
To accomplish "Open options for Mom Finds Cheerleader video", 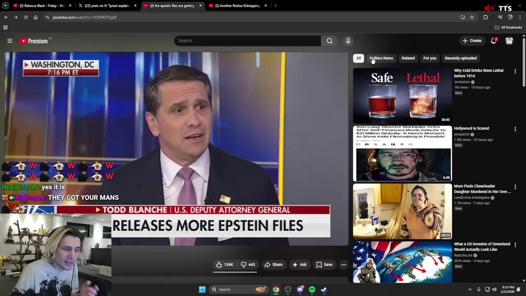I will click(515, 187).
